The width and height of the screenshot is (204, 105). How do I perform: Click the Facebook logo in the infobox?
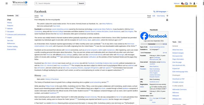click(x=154, y=36)
